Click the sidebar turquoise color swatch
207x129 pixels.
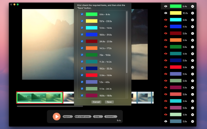pyautogui.click(x=176, y=101)
